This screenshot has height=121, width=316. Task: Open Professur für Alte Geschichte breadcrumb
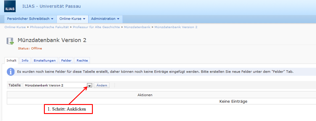pyautogui.click(x=96, y=27)
